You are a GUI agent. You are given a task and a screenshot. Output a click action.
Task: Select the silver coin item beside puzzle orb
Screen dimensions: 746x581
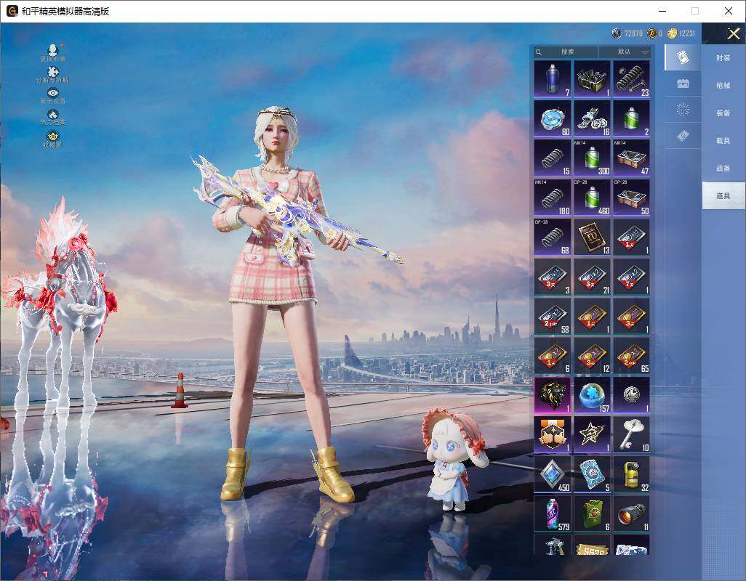(x=631, y=395)
